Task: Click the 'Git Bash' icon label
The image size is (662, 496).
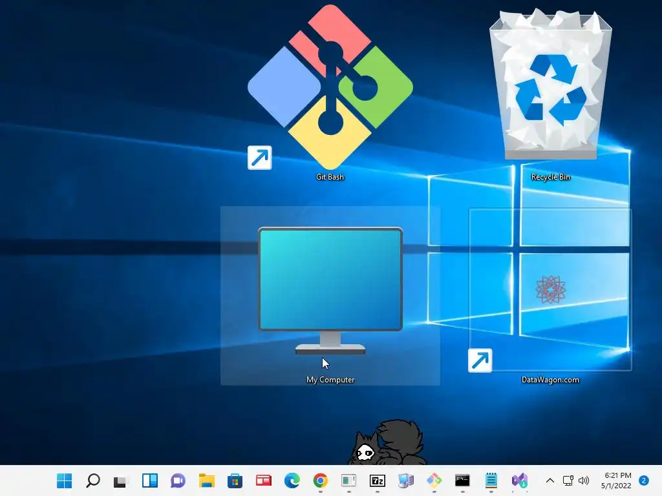Action: click(330, 177)
